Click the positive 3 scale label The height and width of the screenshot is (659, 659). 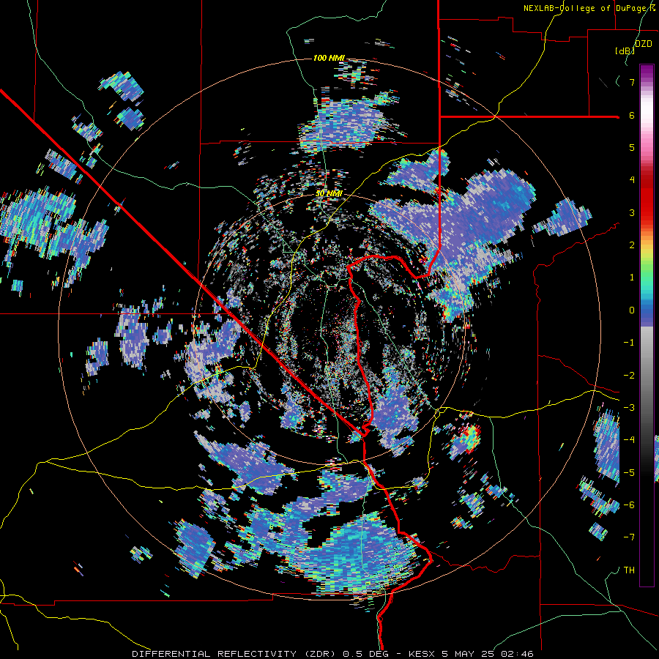tap(632, 212)
